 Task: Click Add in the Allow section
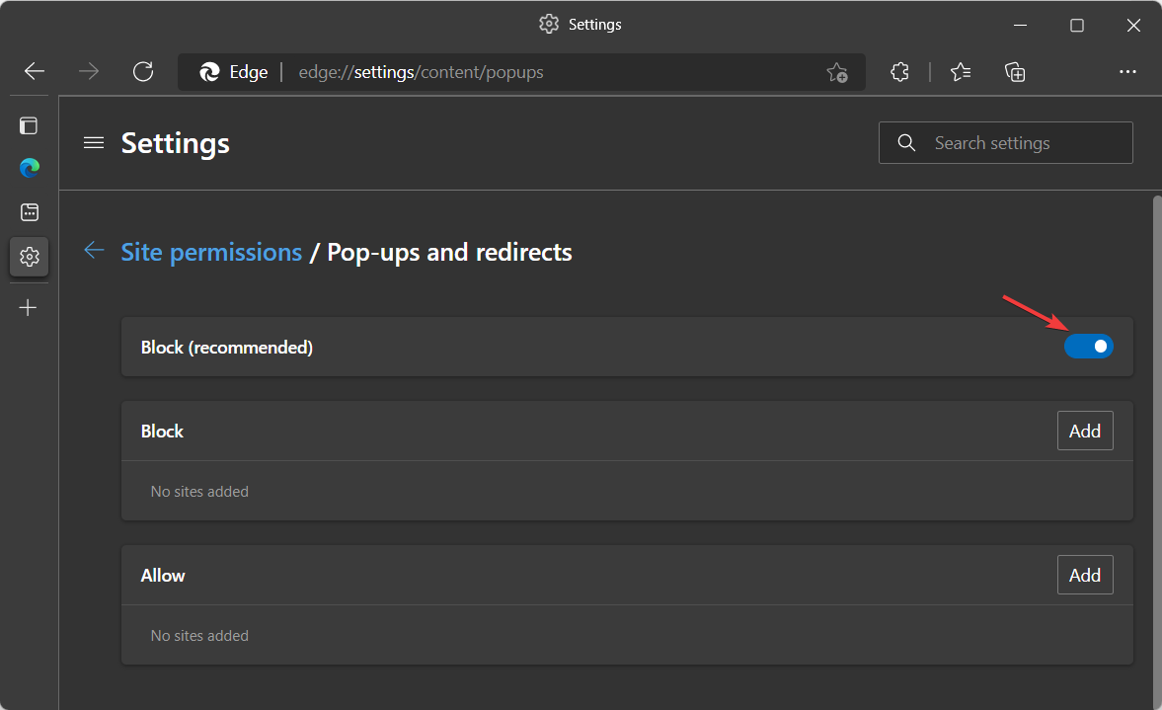click(1084, 575)
